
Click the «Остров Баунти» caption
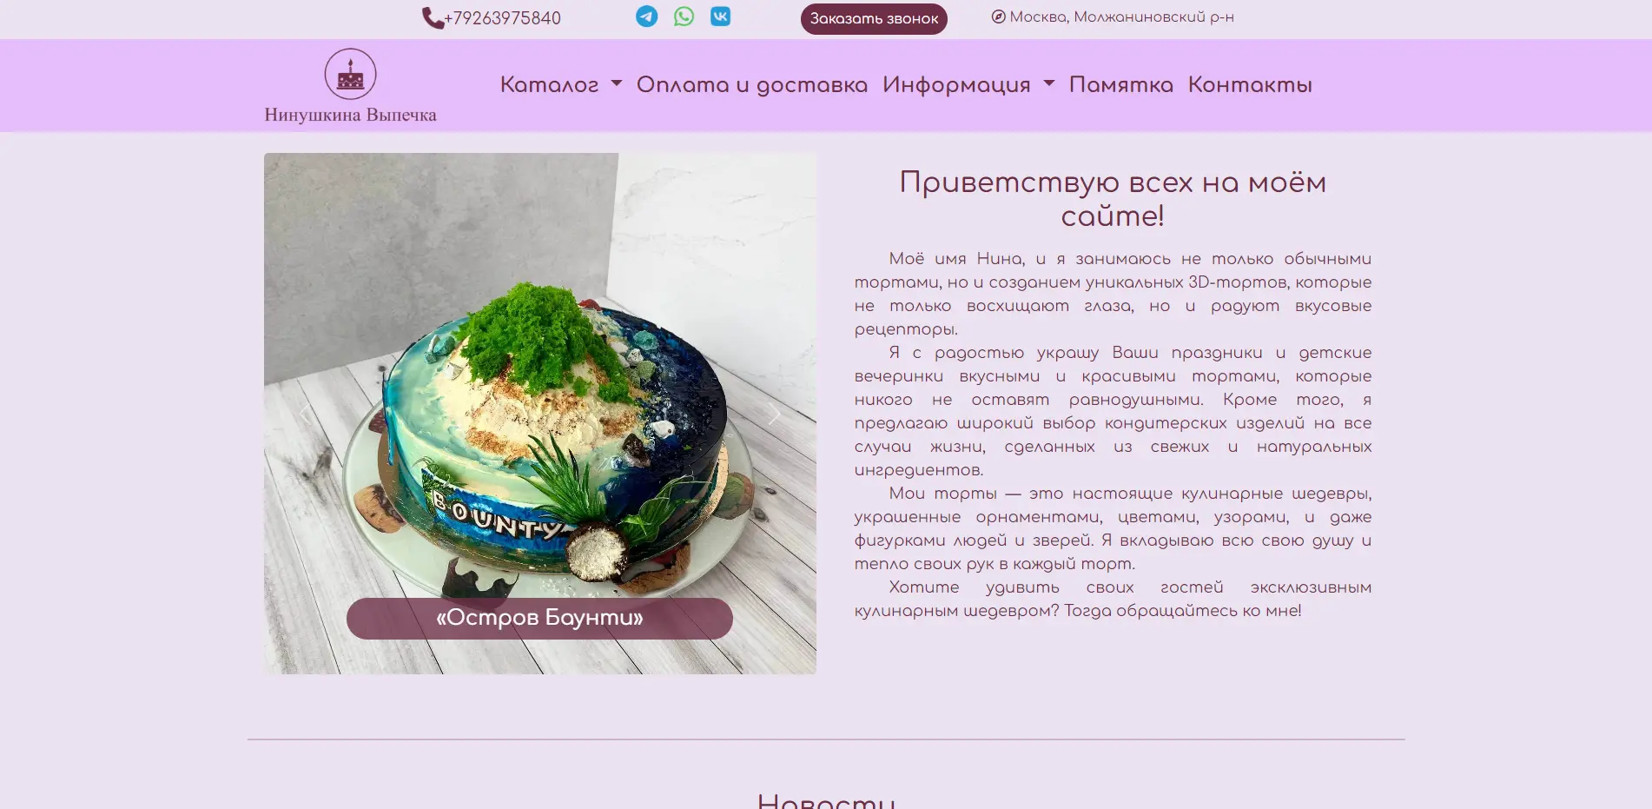click(539, 618)
